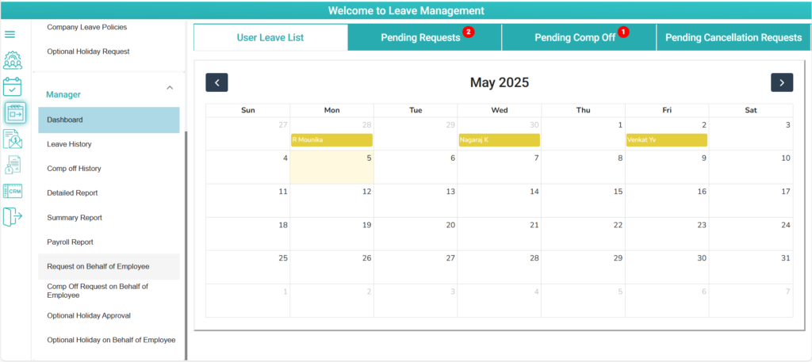The height and width of the screenshot is (362, 812).
Task: Open Company Leave Policies link
Action: coord(87,27)
